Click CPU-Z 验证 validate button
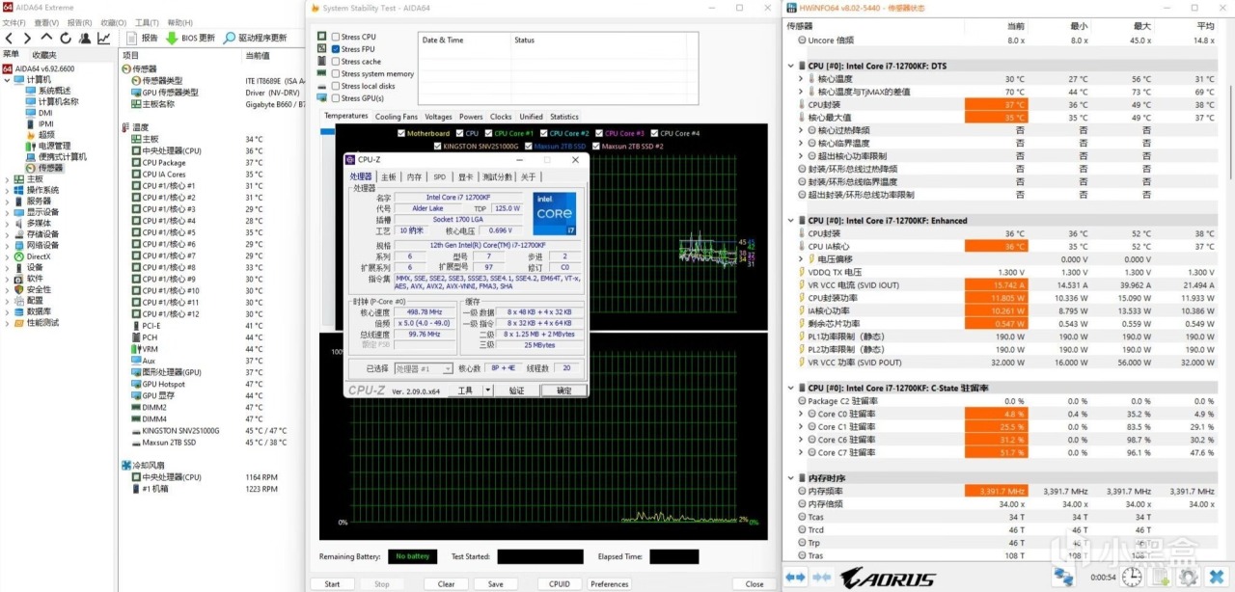1235x592 pixels. (x=517, y=390)
